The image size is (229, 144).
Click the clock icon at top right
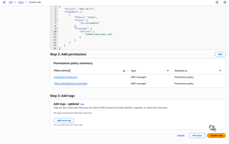click(x=225, y=2)
